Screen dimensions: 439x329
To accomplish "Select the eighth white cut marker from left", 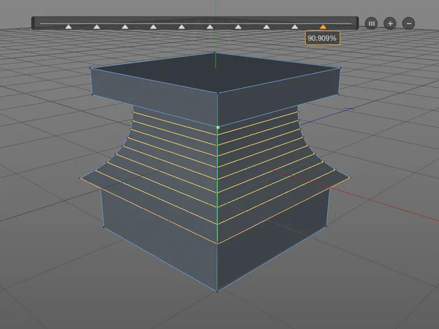I will [x=266, y=26].
